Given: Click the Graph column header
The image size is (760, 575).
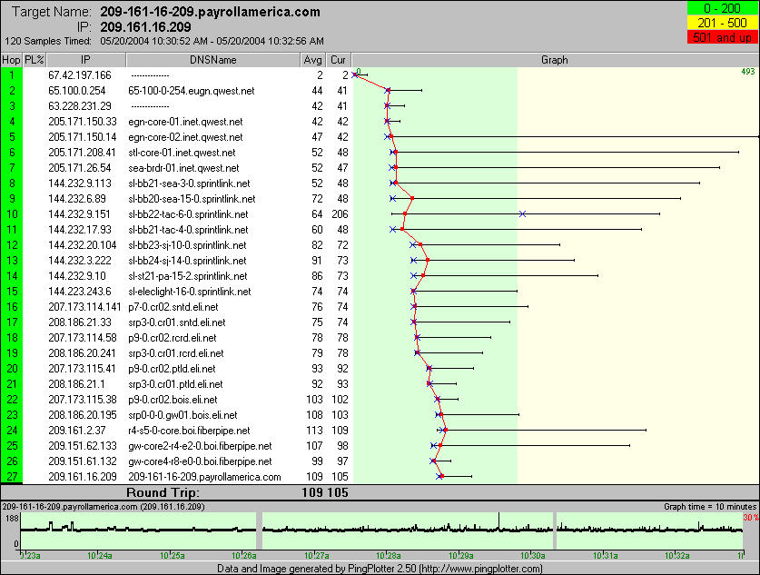Looking at the screenshot, I should (554, 60).
